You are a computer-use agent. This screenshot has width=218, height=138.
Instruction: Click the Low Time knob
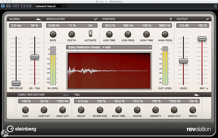(109, 34)
